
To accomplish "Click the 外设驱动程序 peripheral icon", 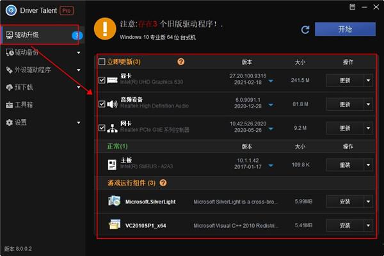I will click(10, 70).
